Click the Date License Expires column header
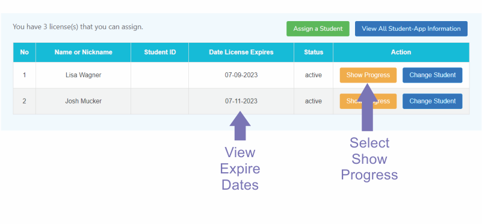The image size is (482, 224). [241, 52]
